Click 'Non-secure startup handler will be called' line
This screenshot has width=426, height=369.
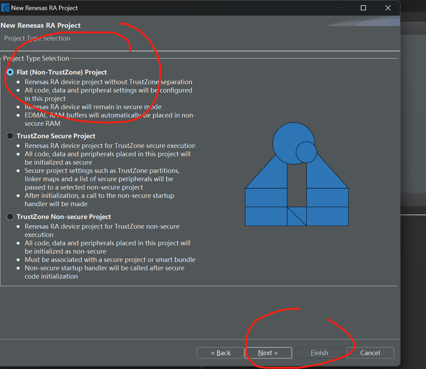coord(105,272)
